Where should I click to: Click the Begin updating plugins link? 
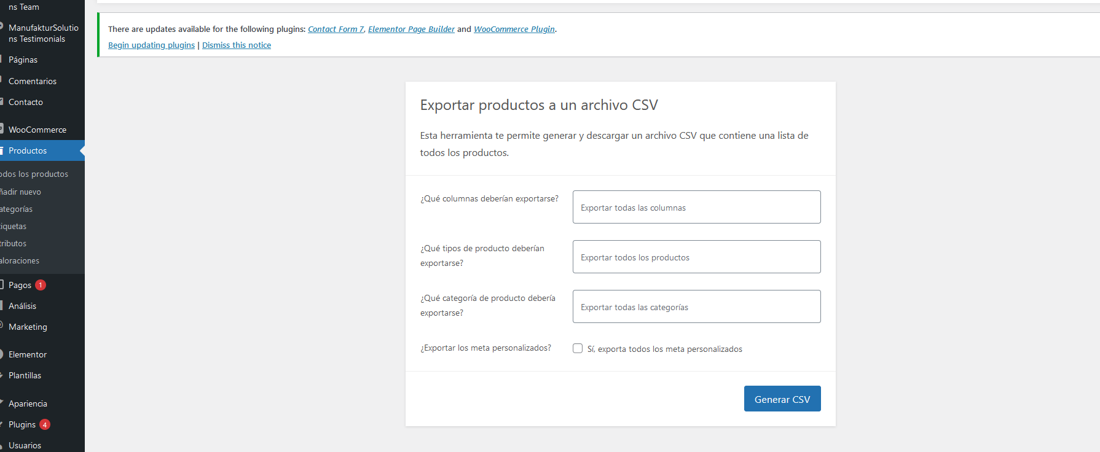coord(151,45)
